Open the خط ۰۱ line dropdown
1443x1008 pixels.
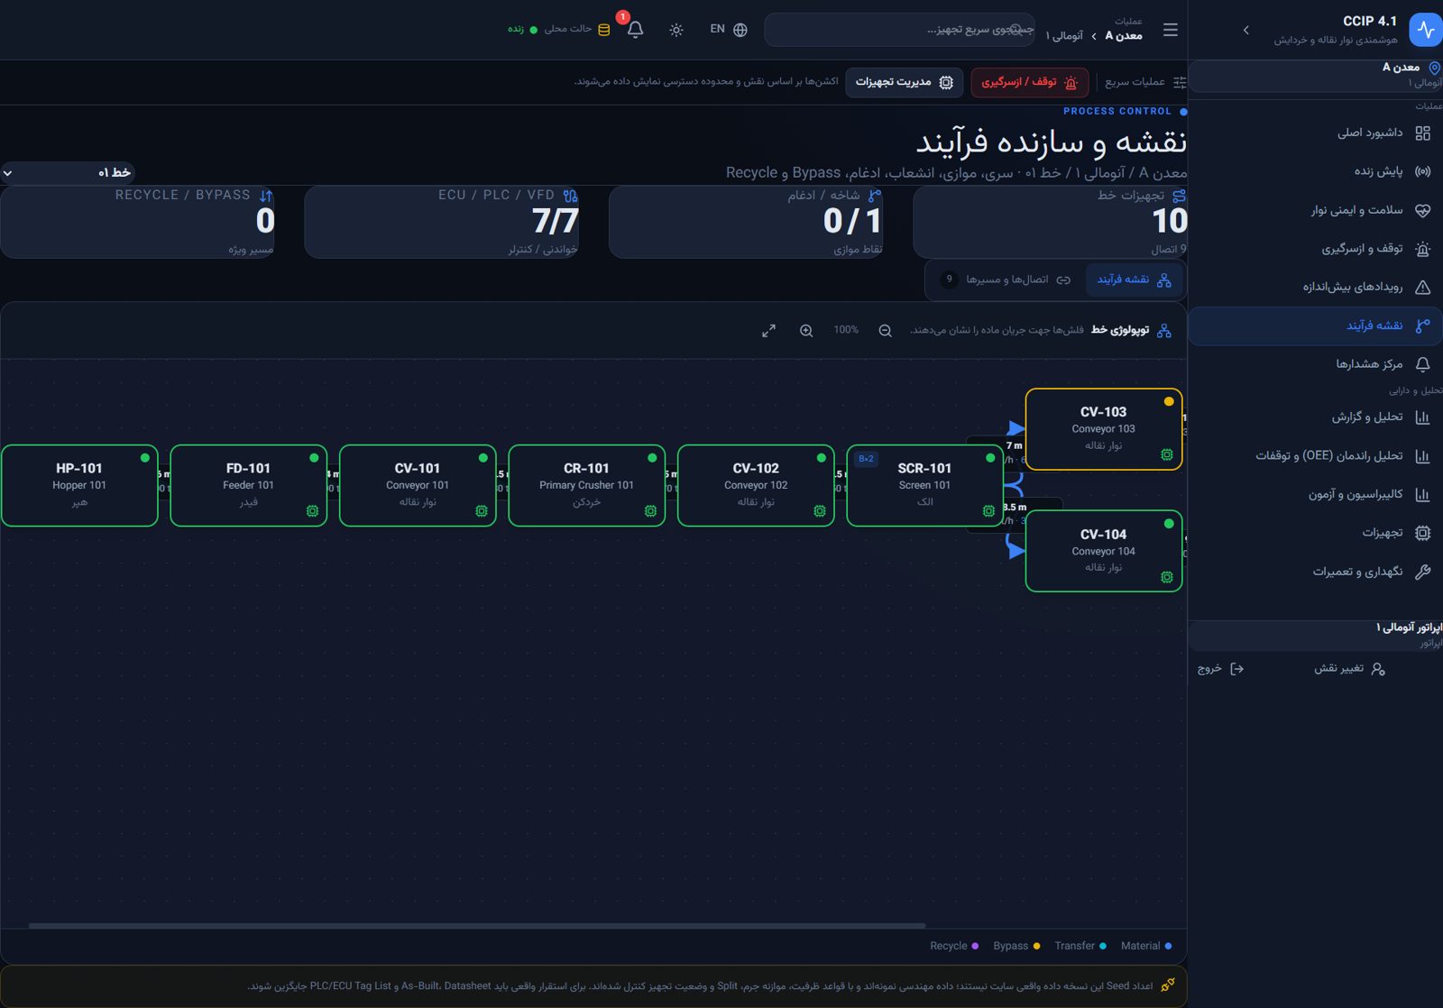pos(68,172)
